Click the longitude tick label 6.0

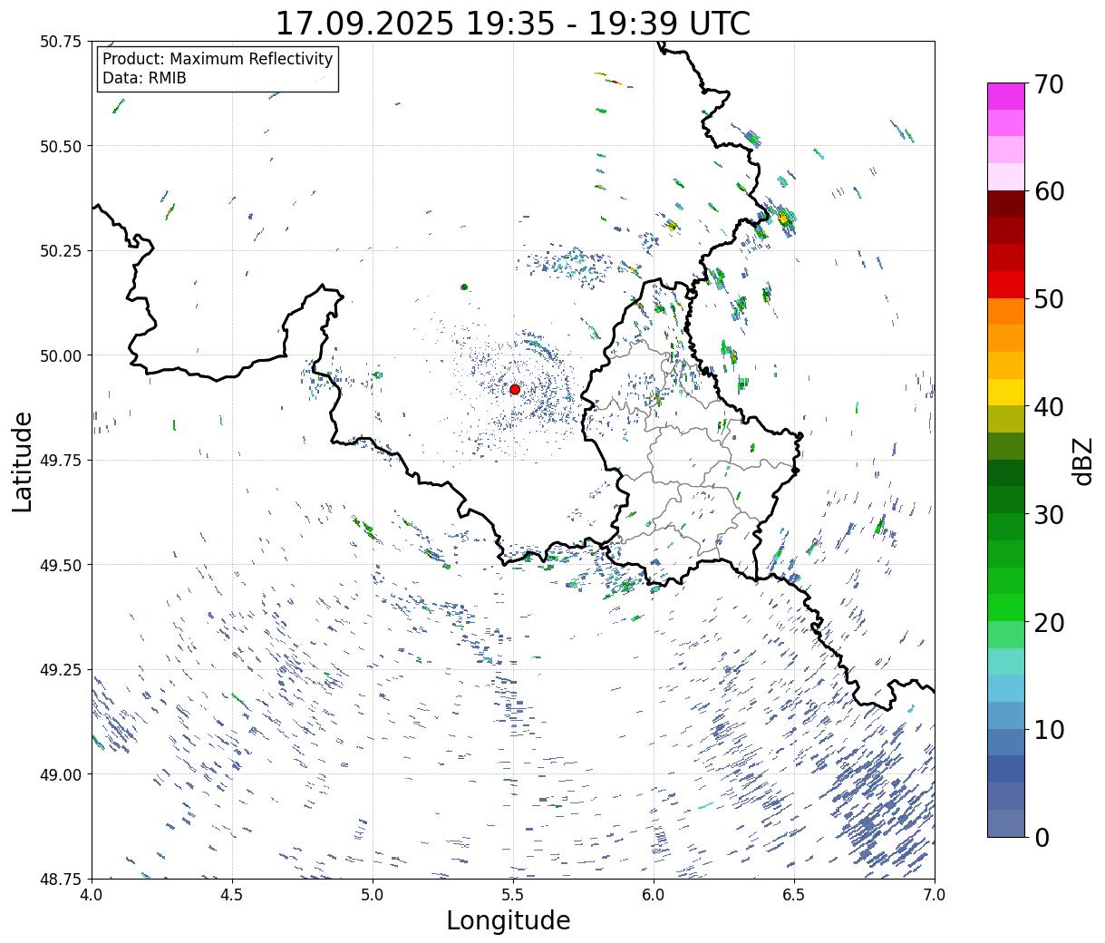point(654,894)
